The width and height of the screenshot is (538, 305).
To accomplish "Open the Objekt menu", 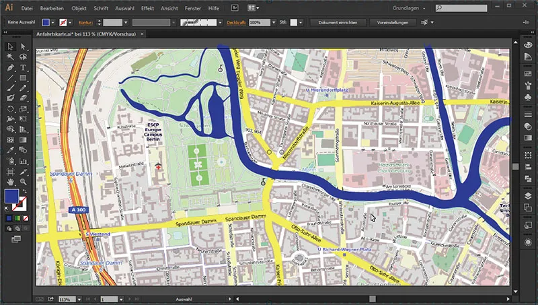I will 79,8.
